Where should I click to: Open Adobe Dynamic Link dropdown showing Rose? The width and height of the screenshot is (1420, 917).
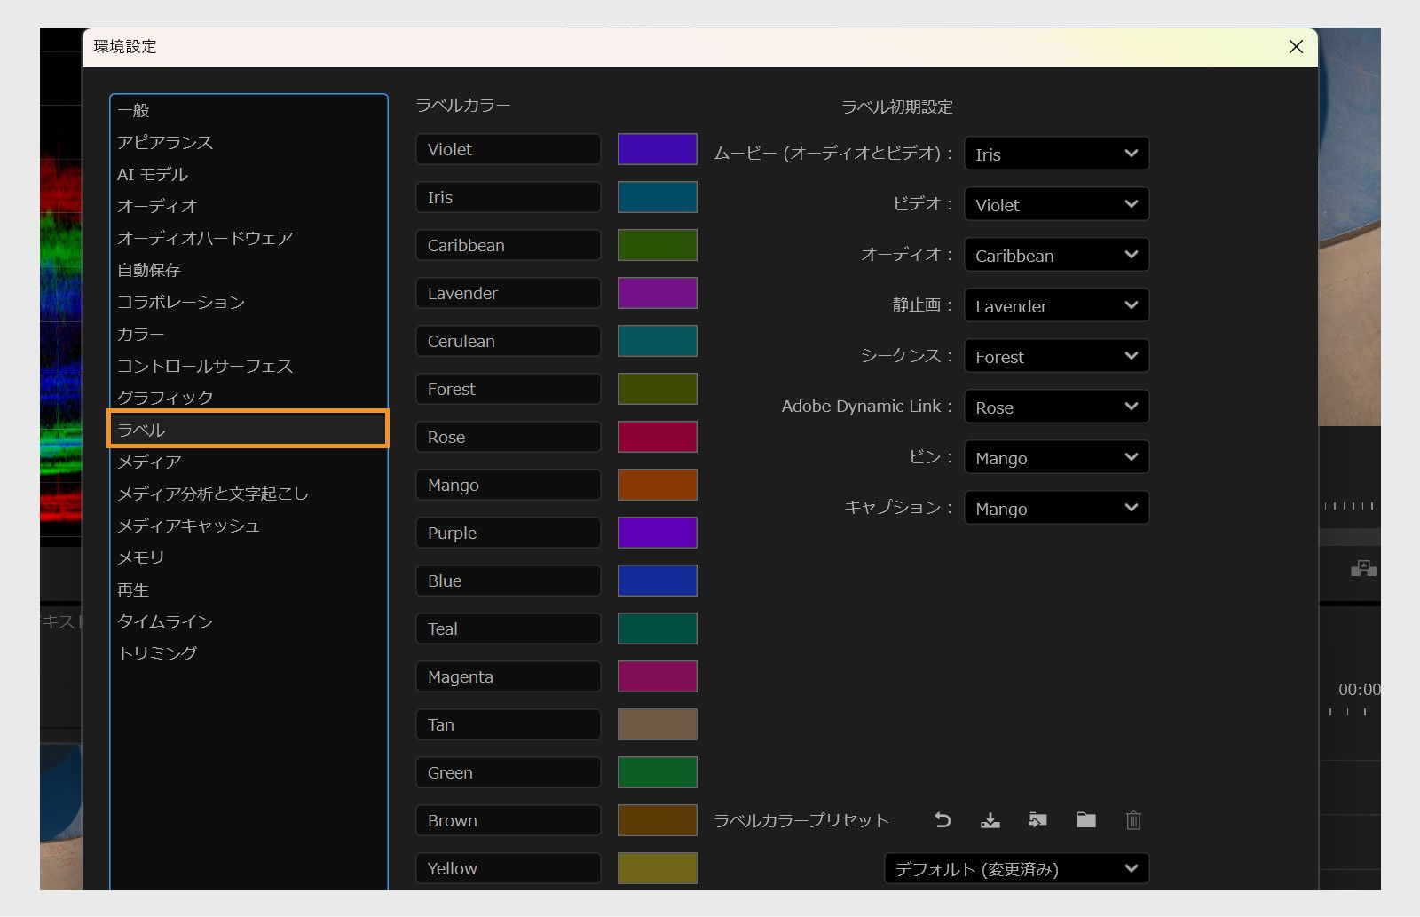pyautogui.click(x=1056, y=407)
